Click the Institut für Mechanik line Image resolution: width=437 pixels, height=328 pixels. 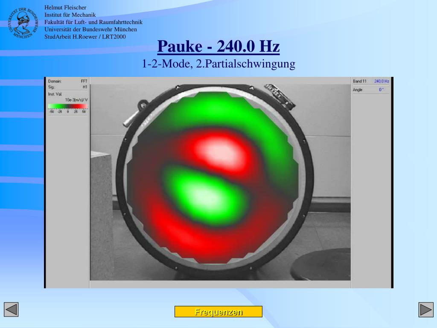coord(70,15)
